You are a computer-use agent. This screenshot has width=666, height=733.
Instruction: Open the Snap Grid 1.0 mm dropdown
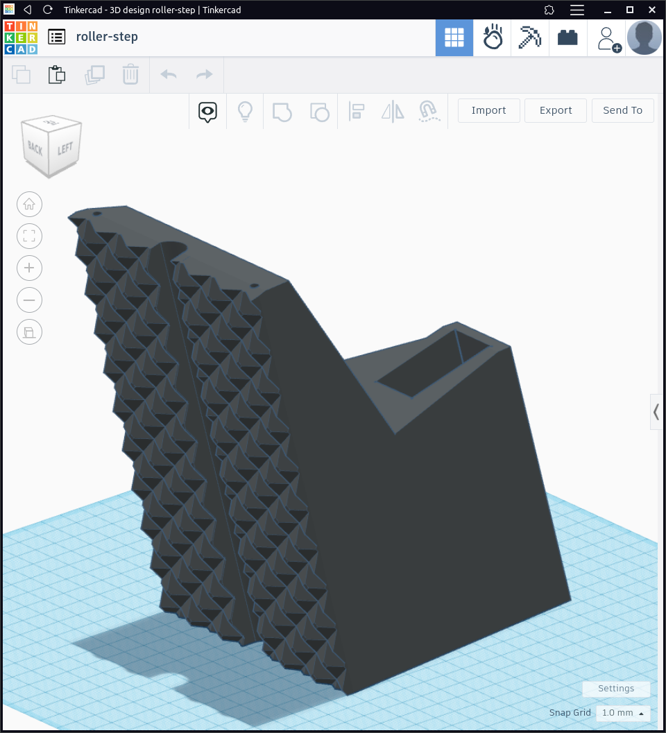pos(623,713)
